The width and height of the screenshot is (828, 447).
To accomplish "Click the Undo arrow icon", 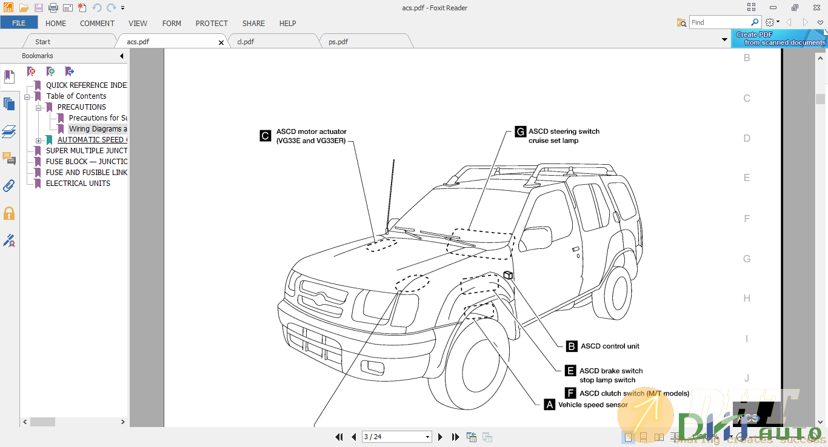I will [97, 8].
